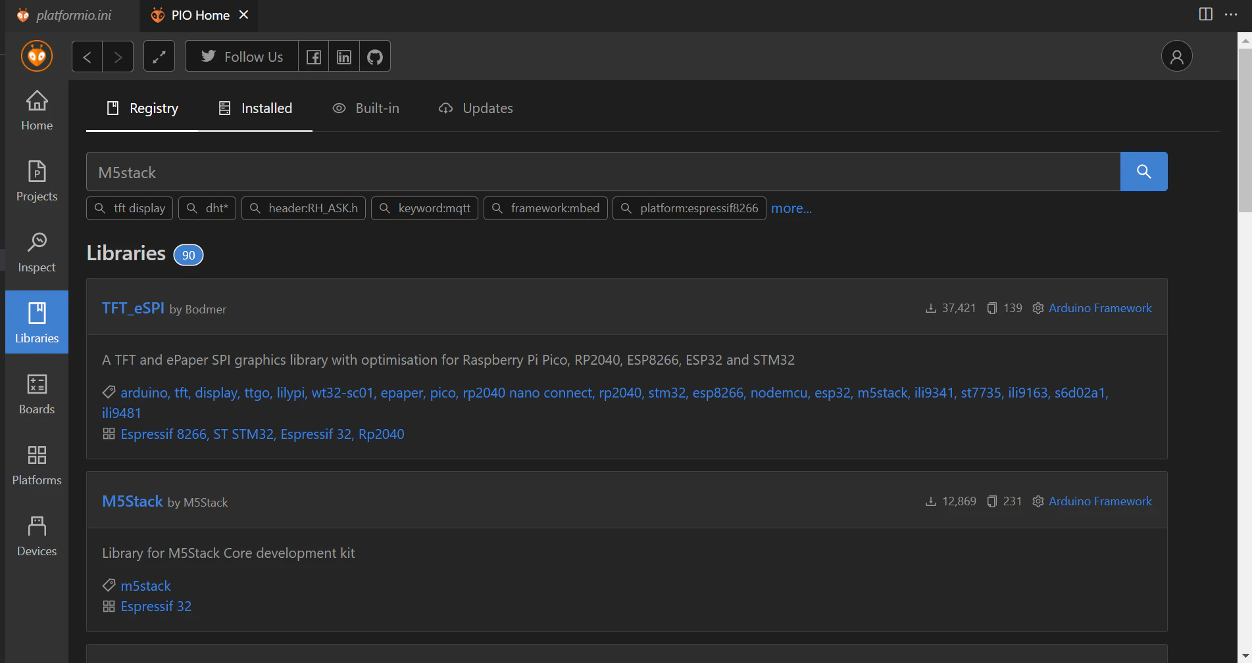
Task: Switch to the Registry tab
Action: [x=142, y=108]
